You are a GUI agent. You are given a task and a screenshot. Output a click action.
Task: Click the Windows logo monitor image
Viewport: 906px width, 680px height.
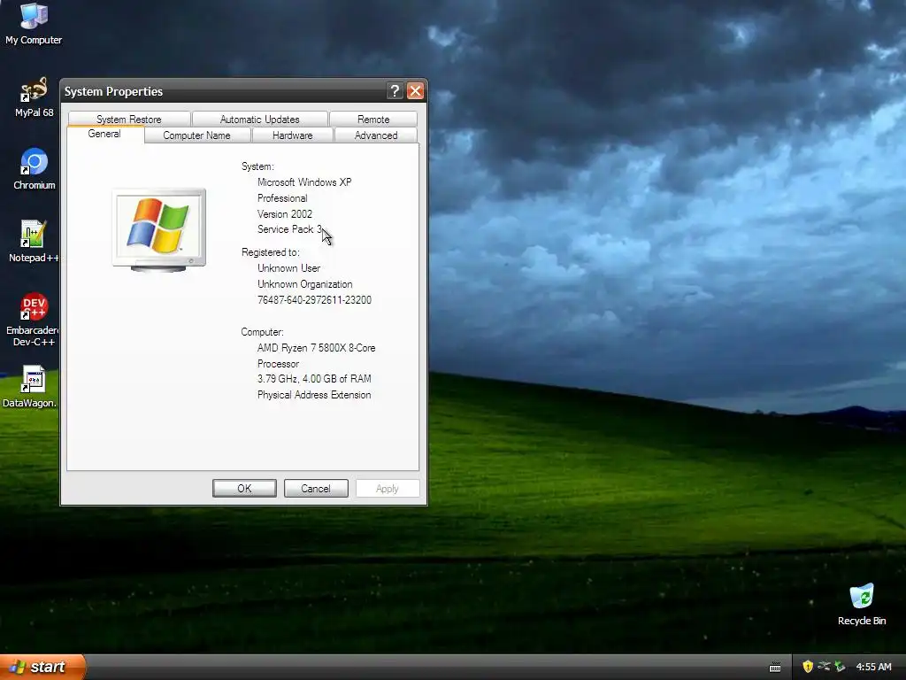click(159, 229)
